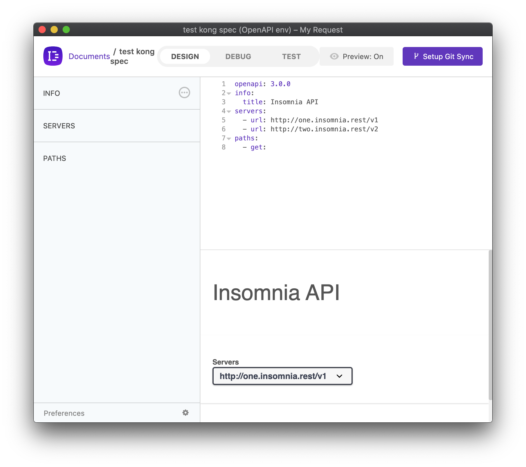Collapse the info block fold arrow
The width and height of the screenshot is (526, 467).
[229, 93]
